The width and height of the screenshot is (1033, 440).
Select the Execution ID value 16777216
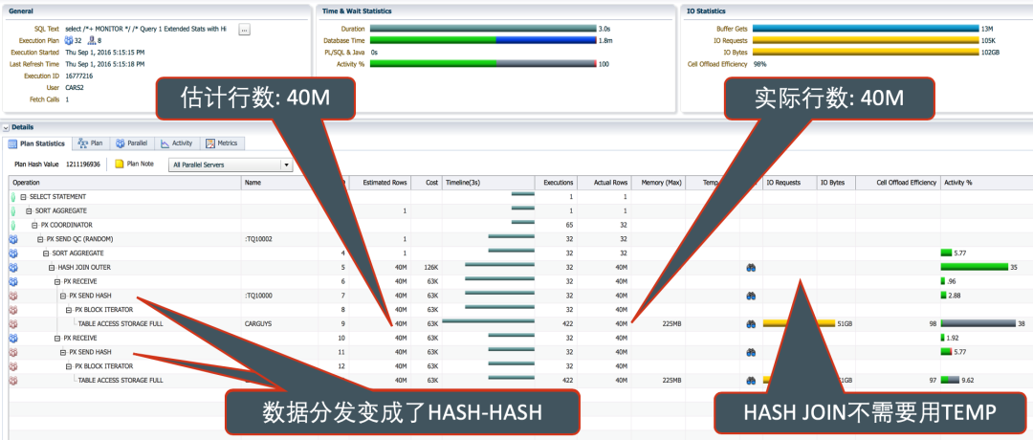(79, 77)
